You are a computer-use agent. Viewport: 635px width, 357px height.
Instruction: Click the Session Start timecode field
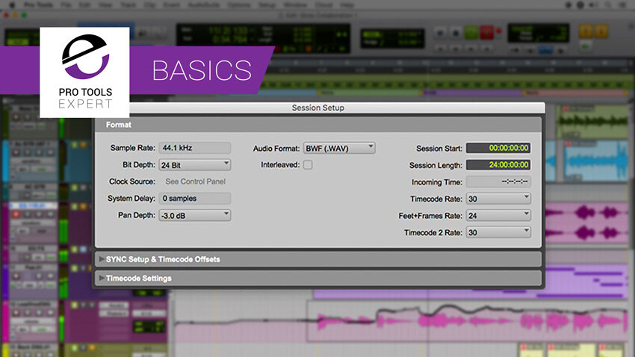tap(498, 148)
